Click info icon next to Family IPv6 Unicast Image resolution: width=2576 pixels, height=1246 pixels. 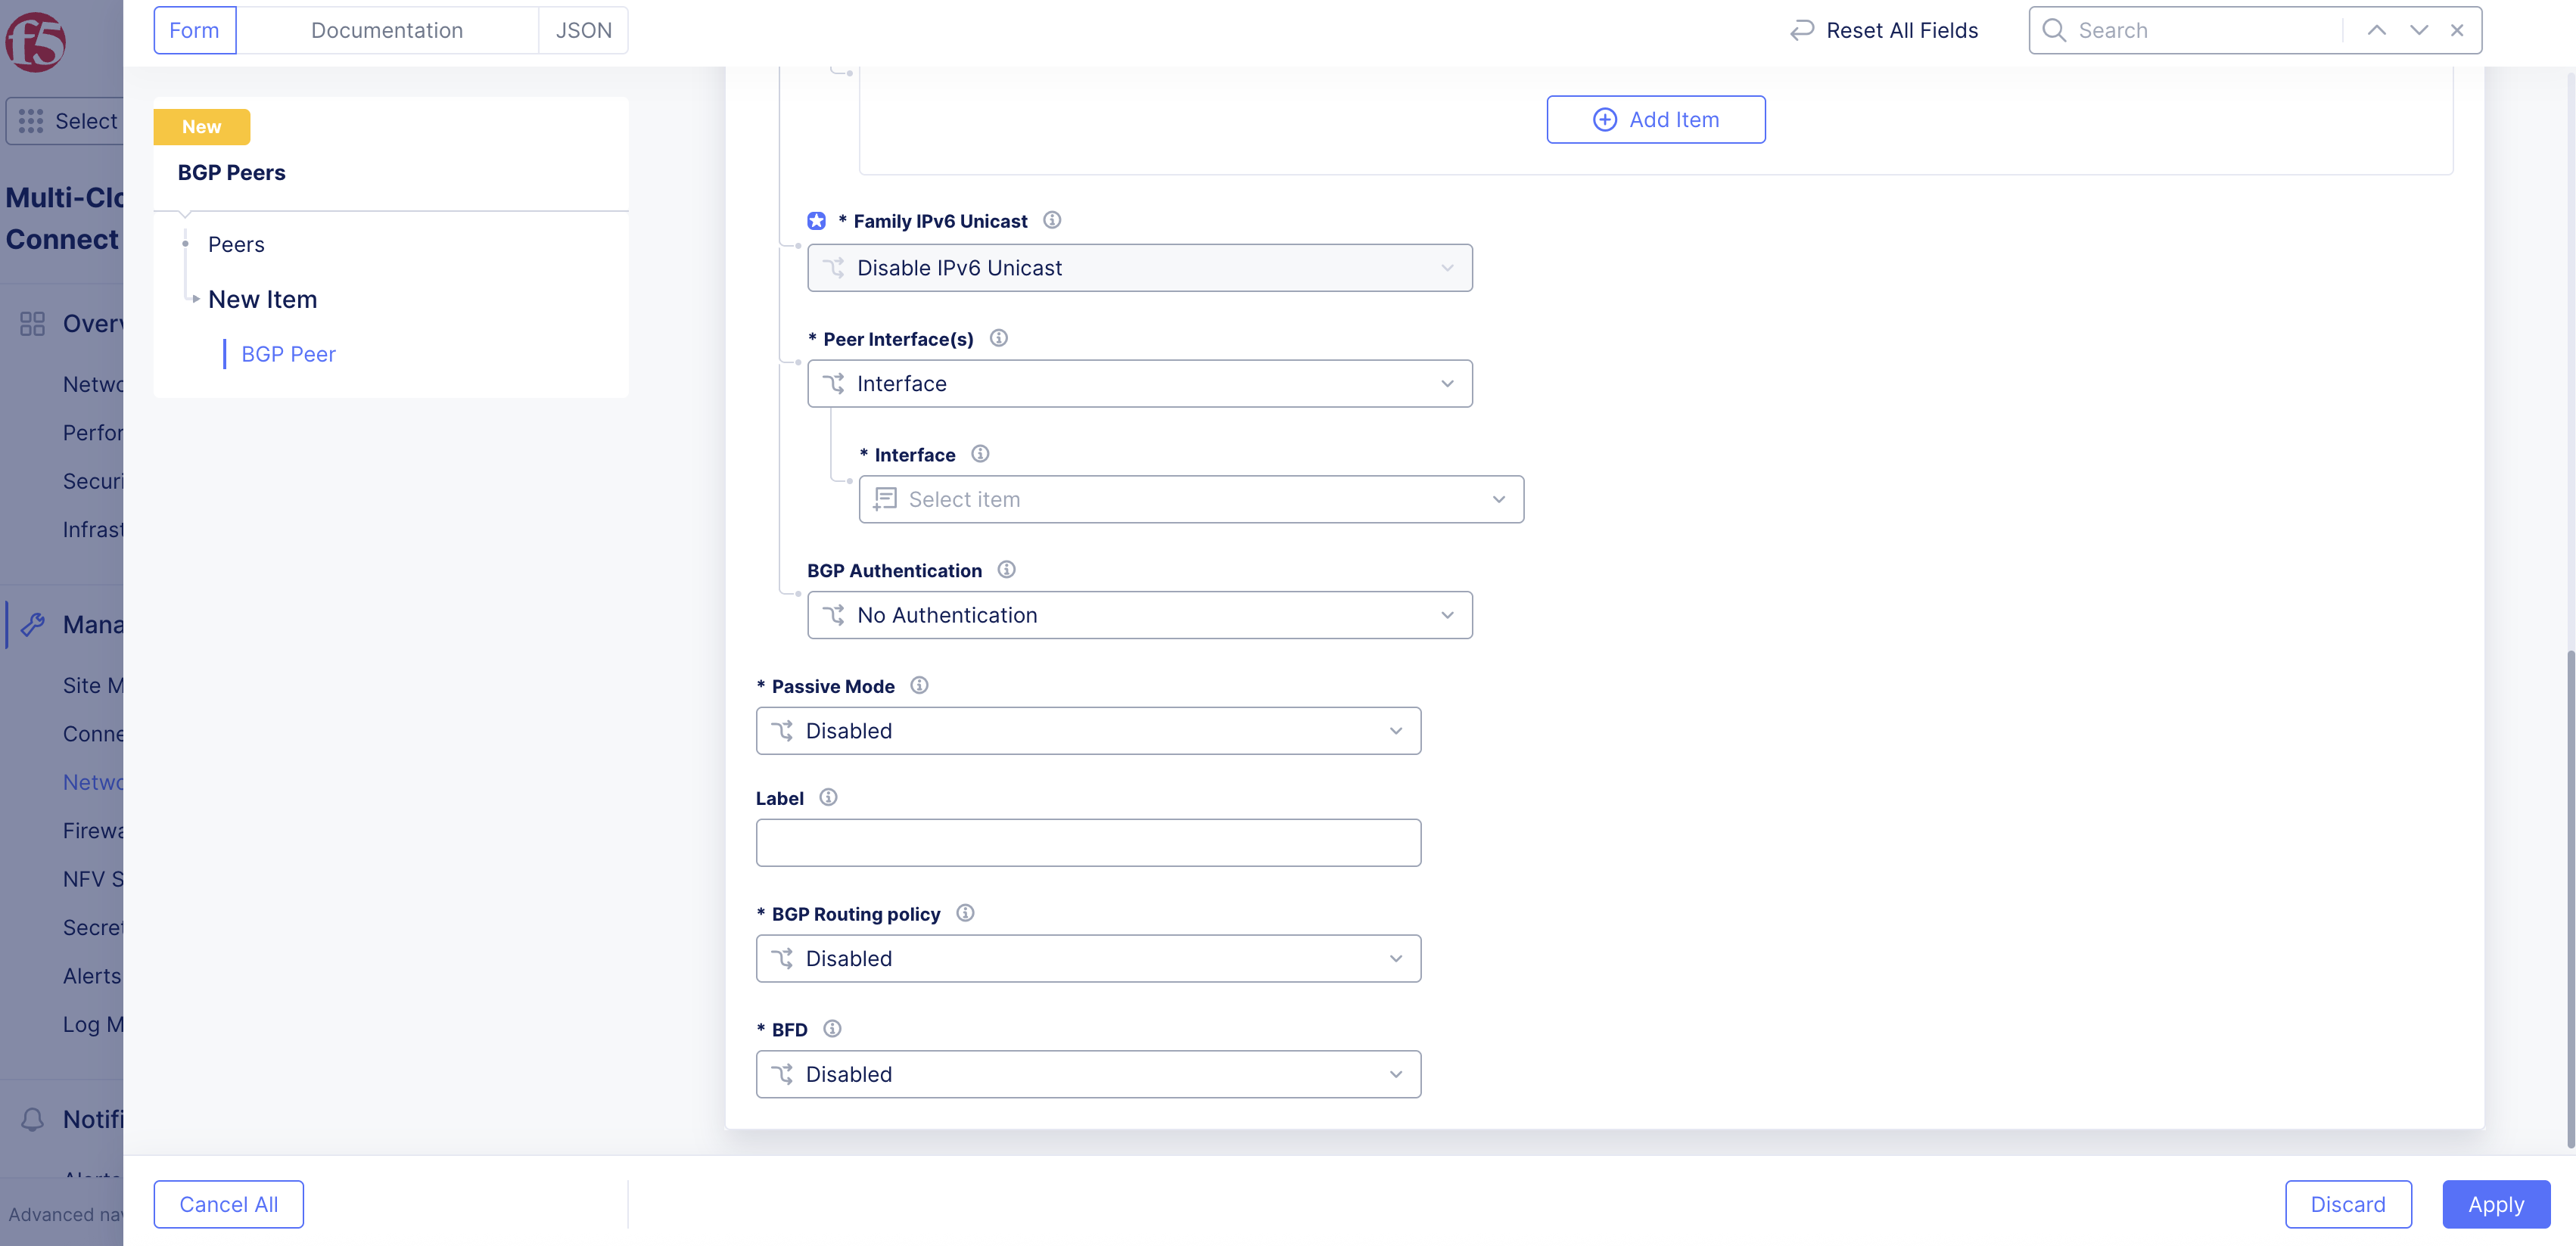(1052, 220)
